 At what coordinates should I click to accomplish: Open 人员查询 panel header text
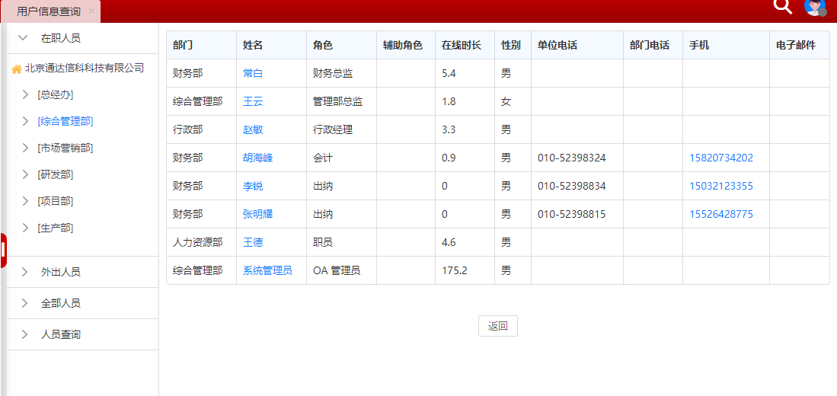click(61, 335)
